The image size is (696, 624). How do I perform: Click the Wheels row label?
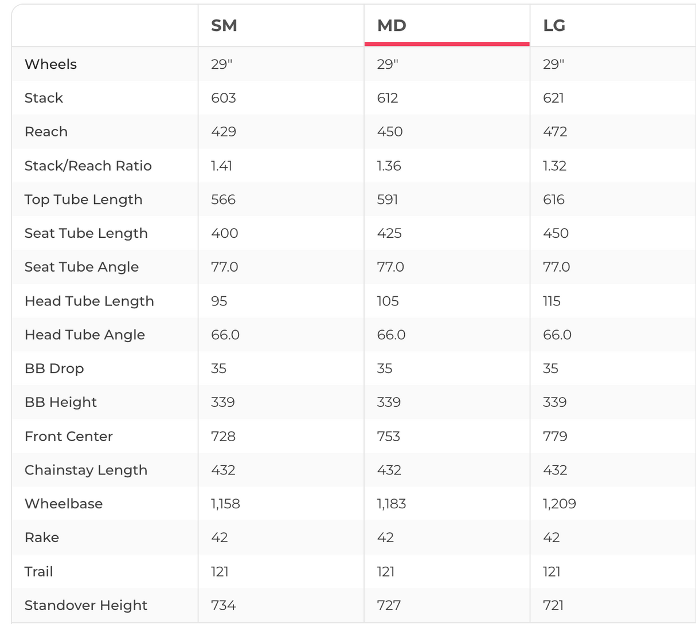[50, 64]
